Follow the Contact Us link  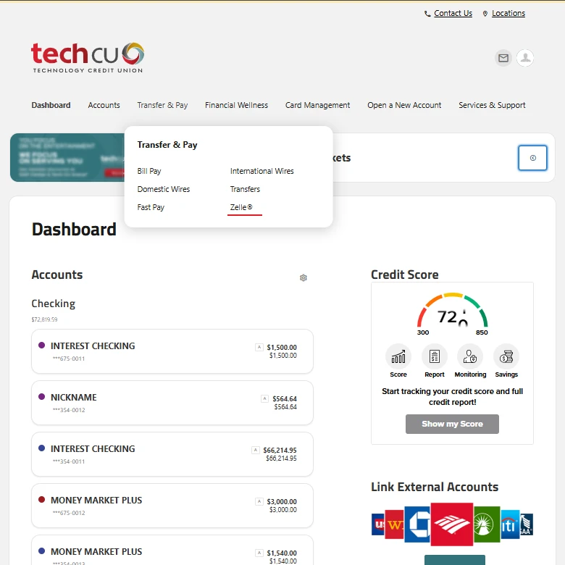pos(453,13)
